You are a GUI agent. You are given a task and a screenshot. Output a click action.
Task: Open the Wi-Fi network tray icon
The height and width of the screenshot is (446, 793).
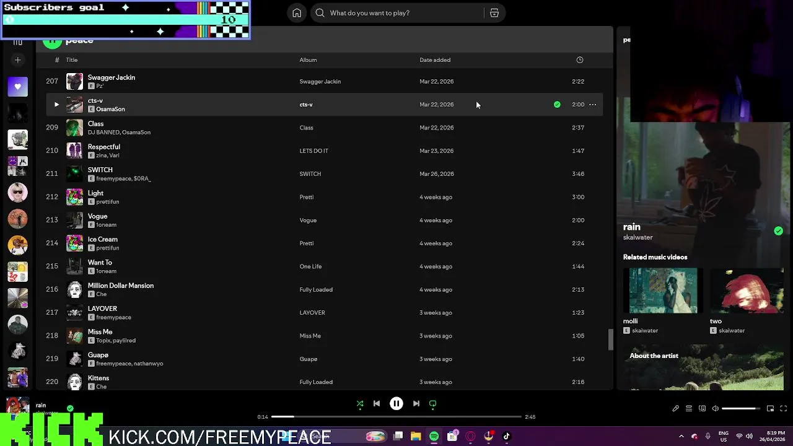point(739,436)
